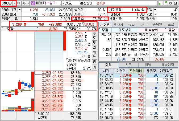Image resolution: width=179 pixels, height=121 pixels.
Task: Click the 체결강도 column header
Action: click(x=166, y=71)
